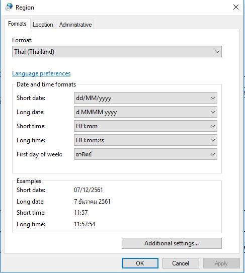Confirm changes with the OK button

point(140,263)
